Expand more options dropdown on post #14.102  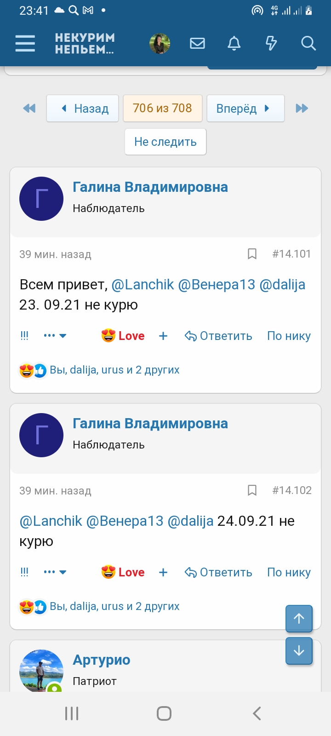coord(55,572)
